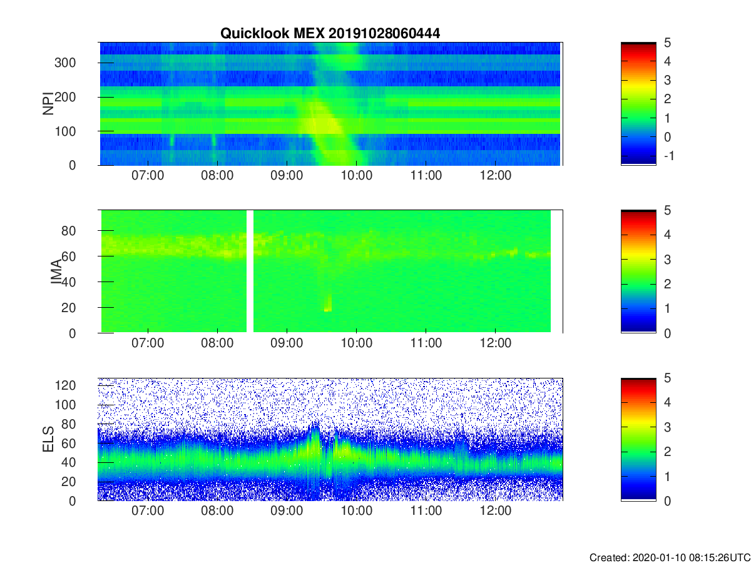751x563 pixels.
Task: Click the 12:00 tick of the ELS panel
Action: point(495,511)
